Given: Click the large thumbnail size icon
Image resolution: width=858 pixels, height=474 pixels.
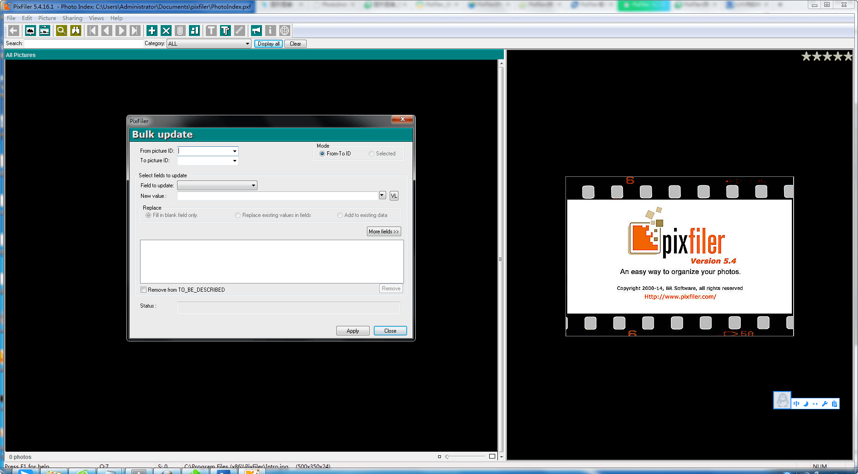Looking at the screenshot, I should pyautogui.click(x=492, y=456).
